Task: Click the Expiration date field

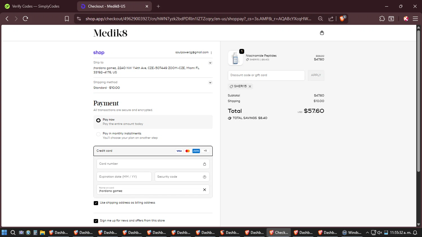Action: tap(124, 177)
